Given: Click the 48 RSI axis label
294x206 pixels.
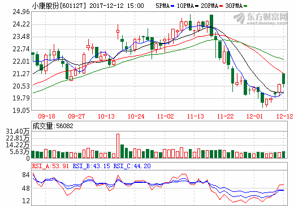Looking at the screenshot, I should tap(26, 189).
